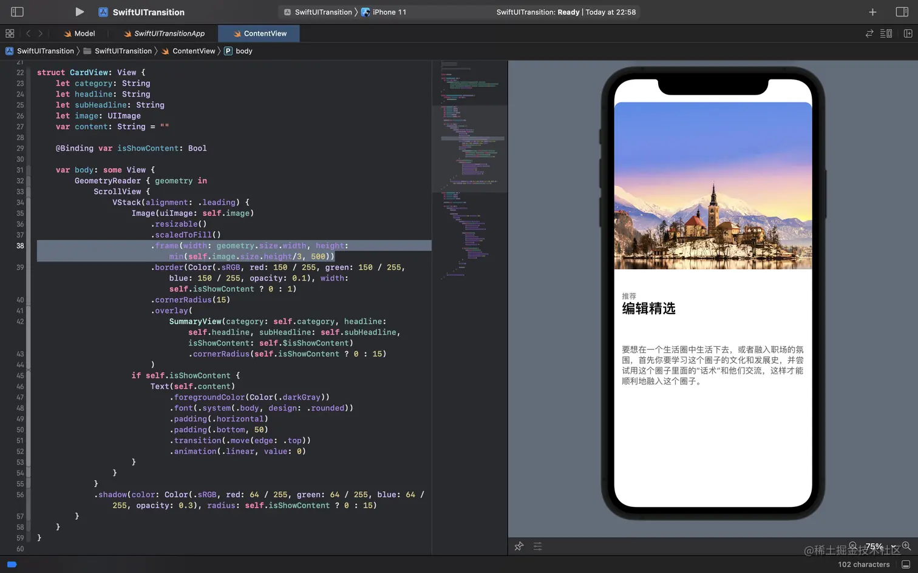Open the body symbol breadcrumb menu
Screen dimensions: 918x573
(x=238, y=51)
